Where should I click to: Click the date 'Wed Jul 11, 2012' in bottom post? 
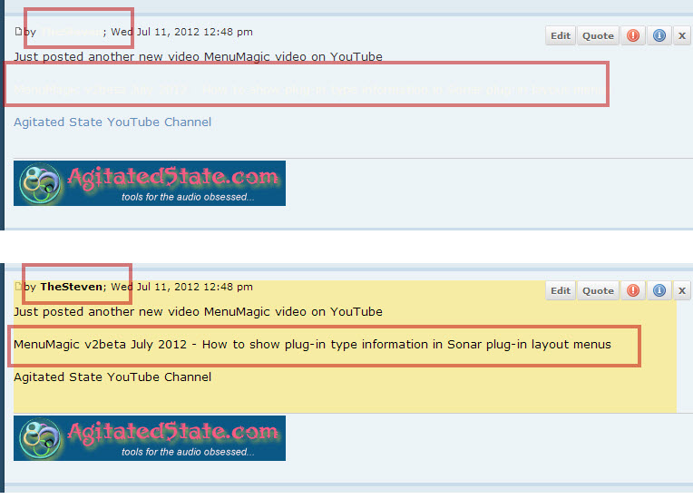point(153,287)
